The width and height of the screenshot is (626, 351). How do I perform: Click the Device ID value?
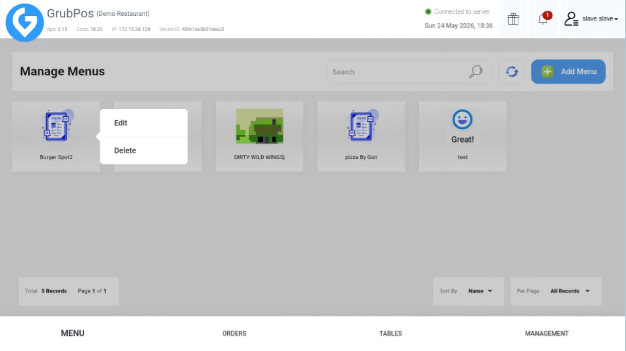point(203,29)
